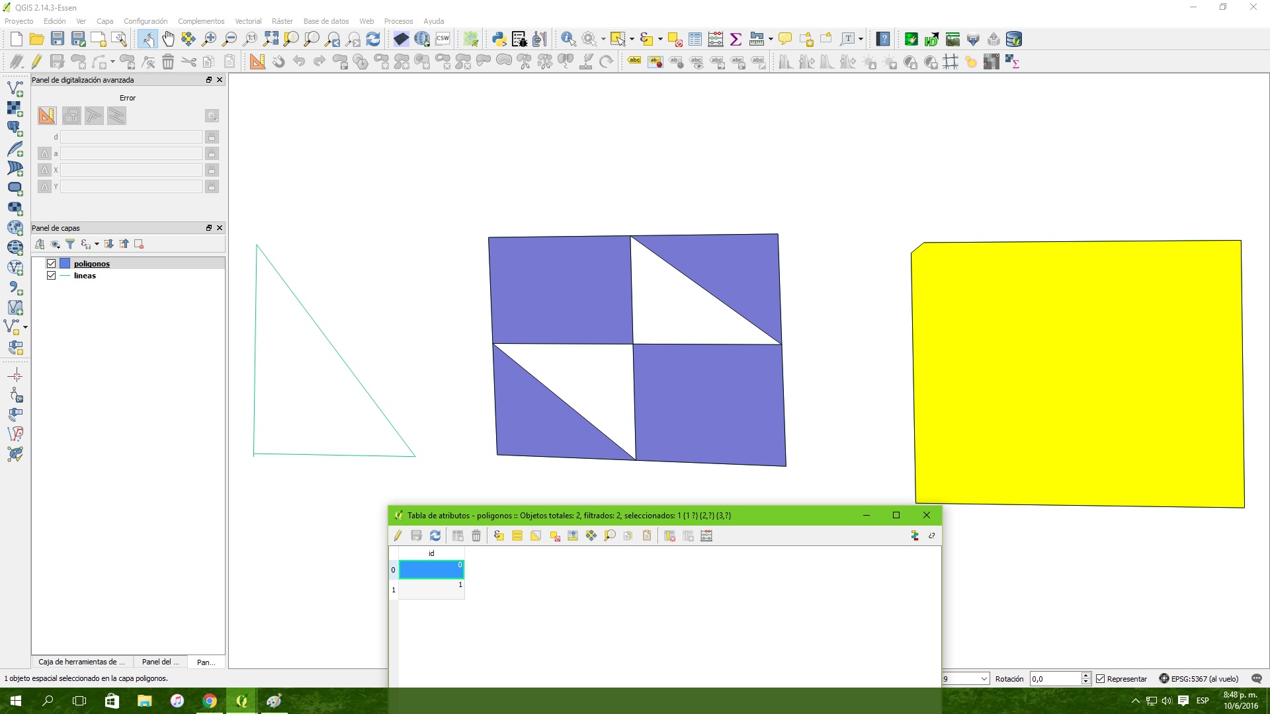
Task: Click the Add Raster Layer icon in left sidebar
Action: [x=15, y=108]
